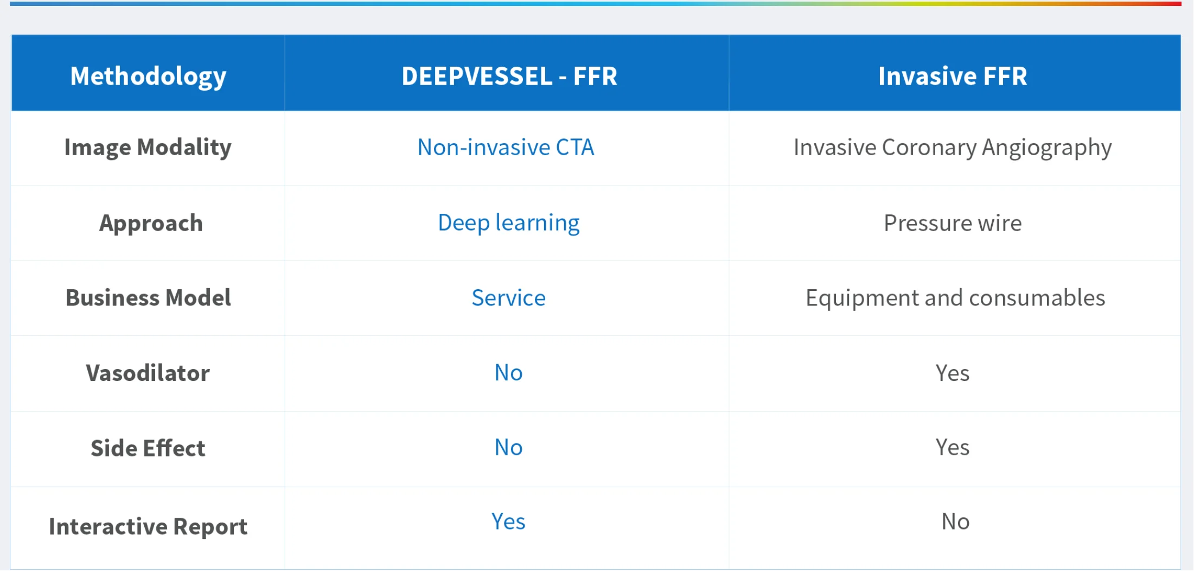
Task: Click Yes in the Vasodilator row
Action: coord(952,373)
